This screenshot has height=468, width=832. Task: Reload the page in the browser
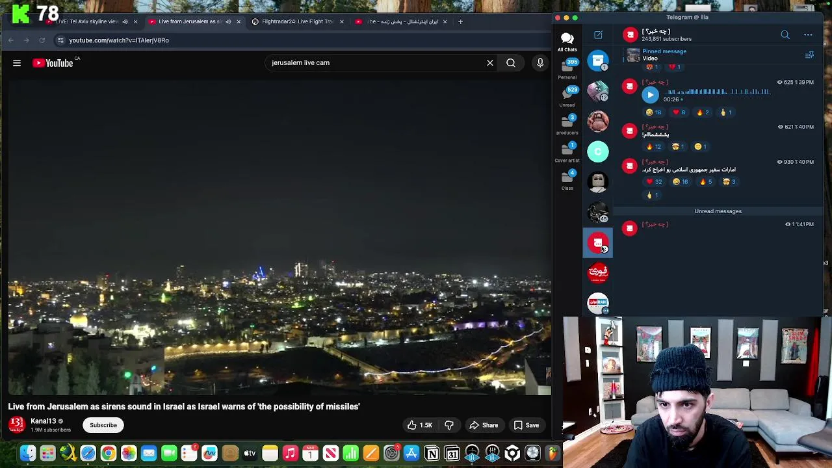pyautogui.click(x=42, y=40)
